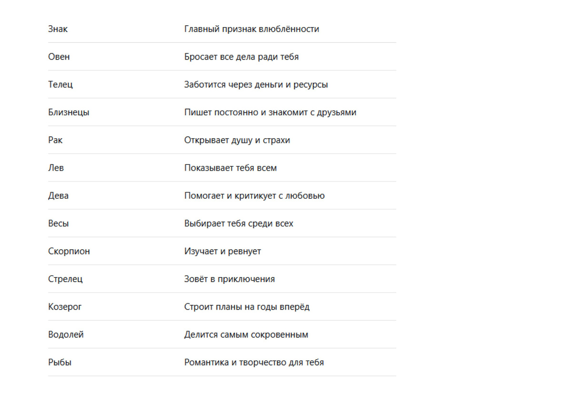Click the 'Рыбы' sign cell

pyautogui.click(x=60, y=363)
